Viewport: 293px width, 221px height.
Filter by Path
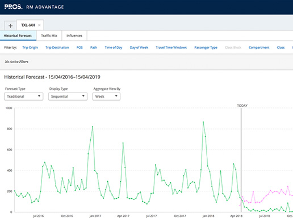pyautogui.click(x=94, y=48)
